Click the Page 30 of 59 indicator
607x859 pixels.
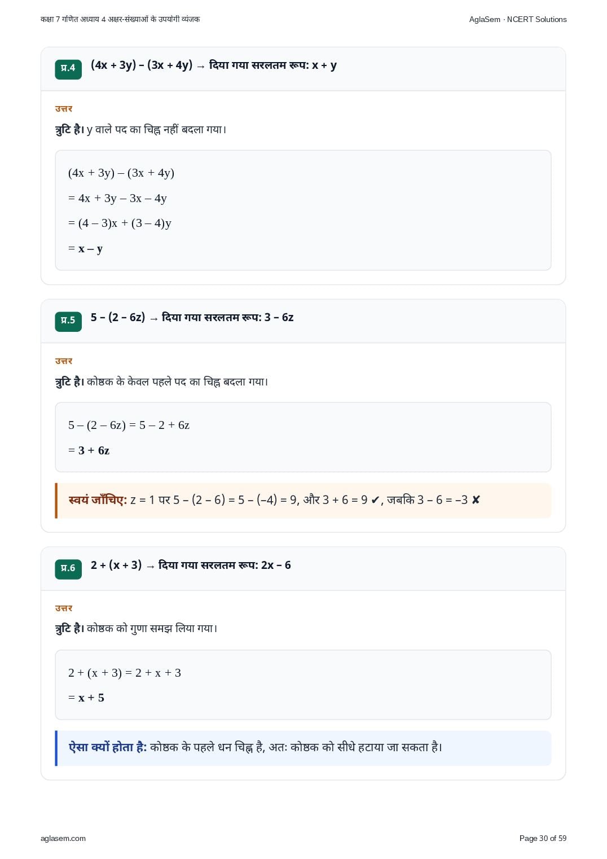(x=543, y=838)
